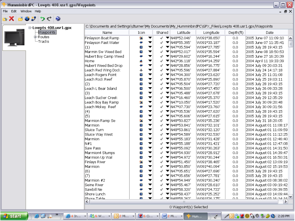The height and width of the screenshot is (221, 295).
Task: Click the horizontal scrollbar right arrow
Action: click(286, 202)
